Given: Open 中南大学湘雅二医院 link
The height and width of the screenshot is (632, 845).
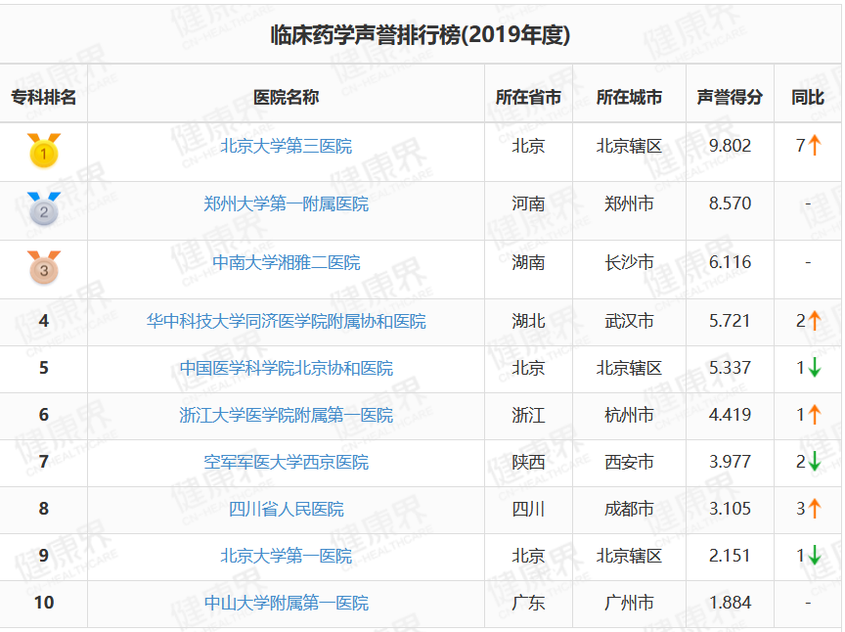Looking at the screenshot, I should pyautogui.click(x=287, y=262).
